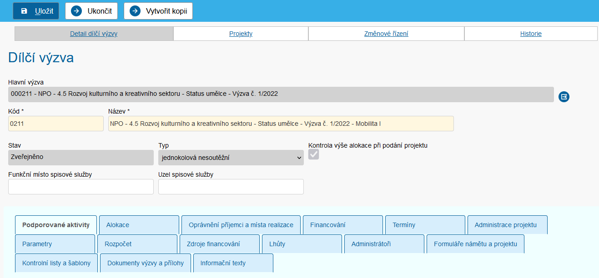Viewport: 599px width, 278px height.
Task: Select Dokumenty výzvy a přílohy tab
Action: click(x=146, y=263)
